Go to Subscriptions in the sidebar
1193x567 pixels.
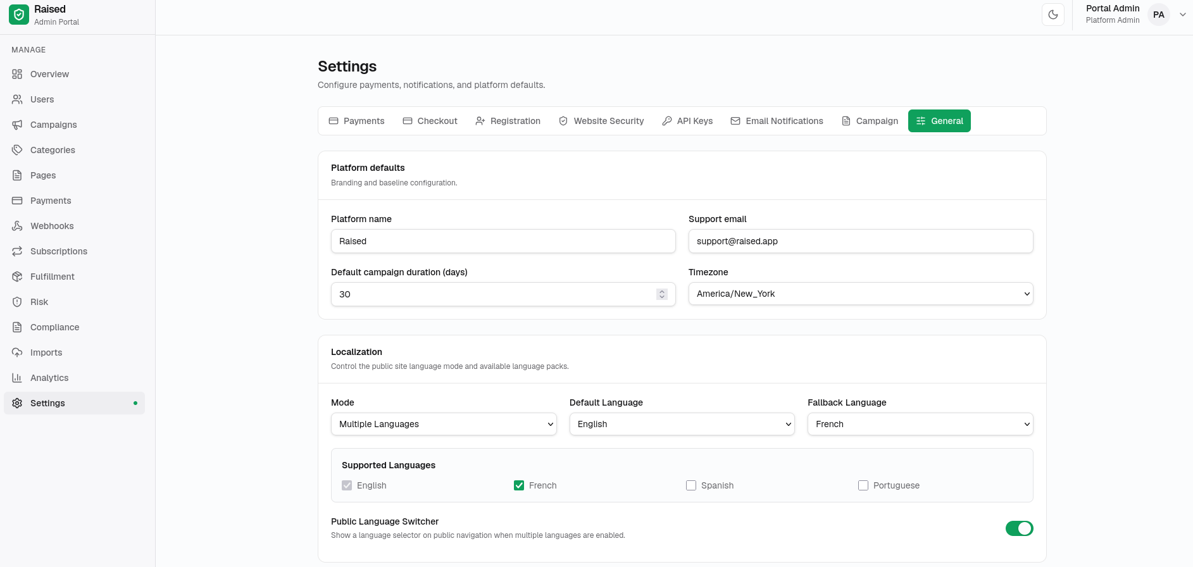click(75, 251)
